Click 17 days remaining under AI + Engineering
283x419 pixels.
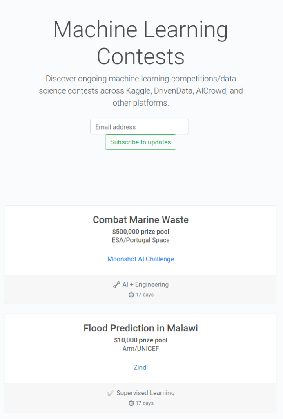click(145, 295)
